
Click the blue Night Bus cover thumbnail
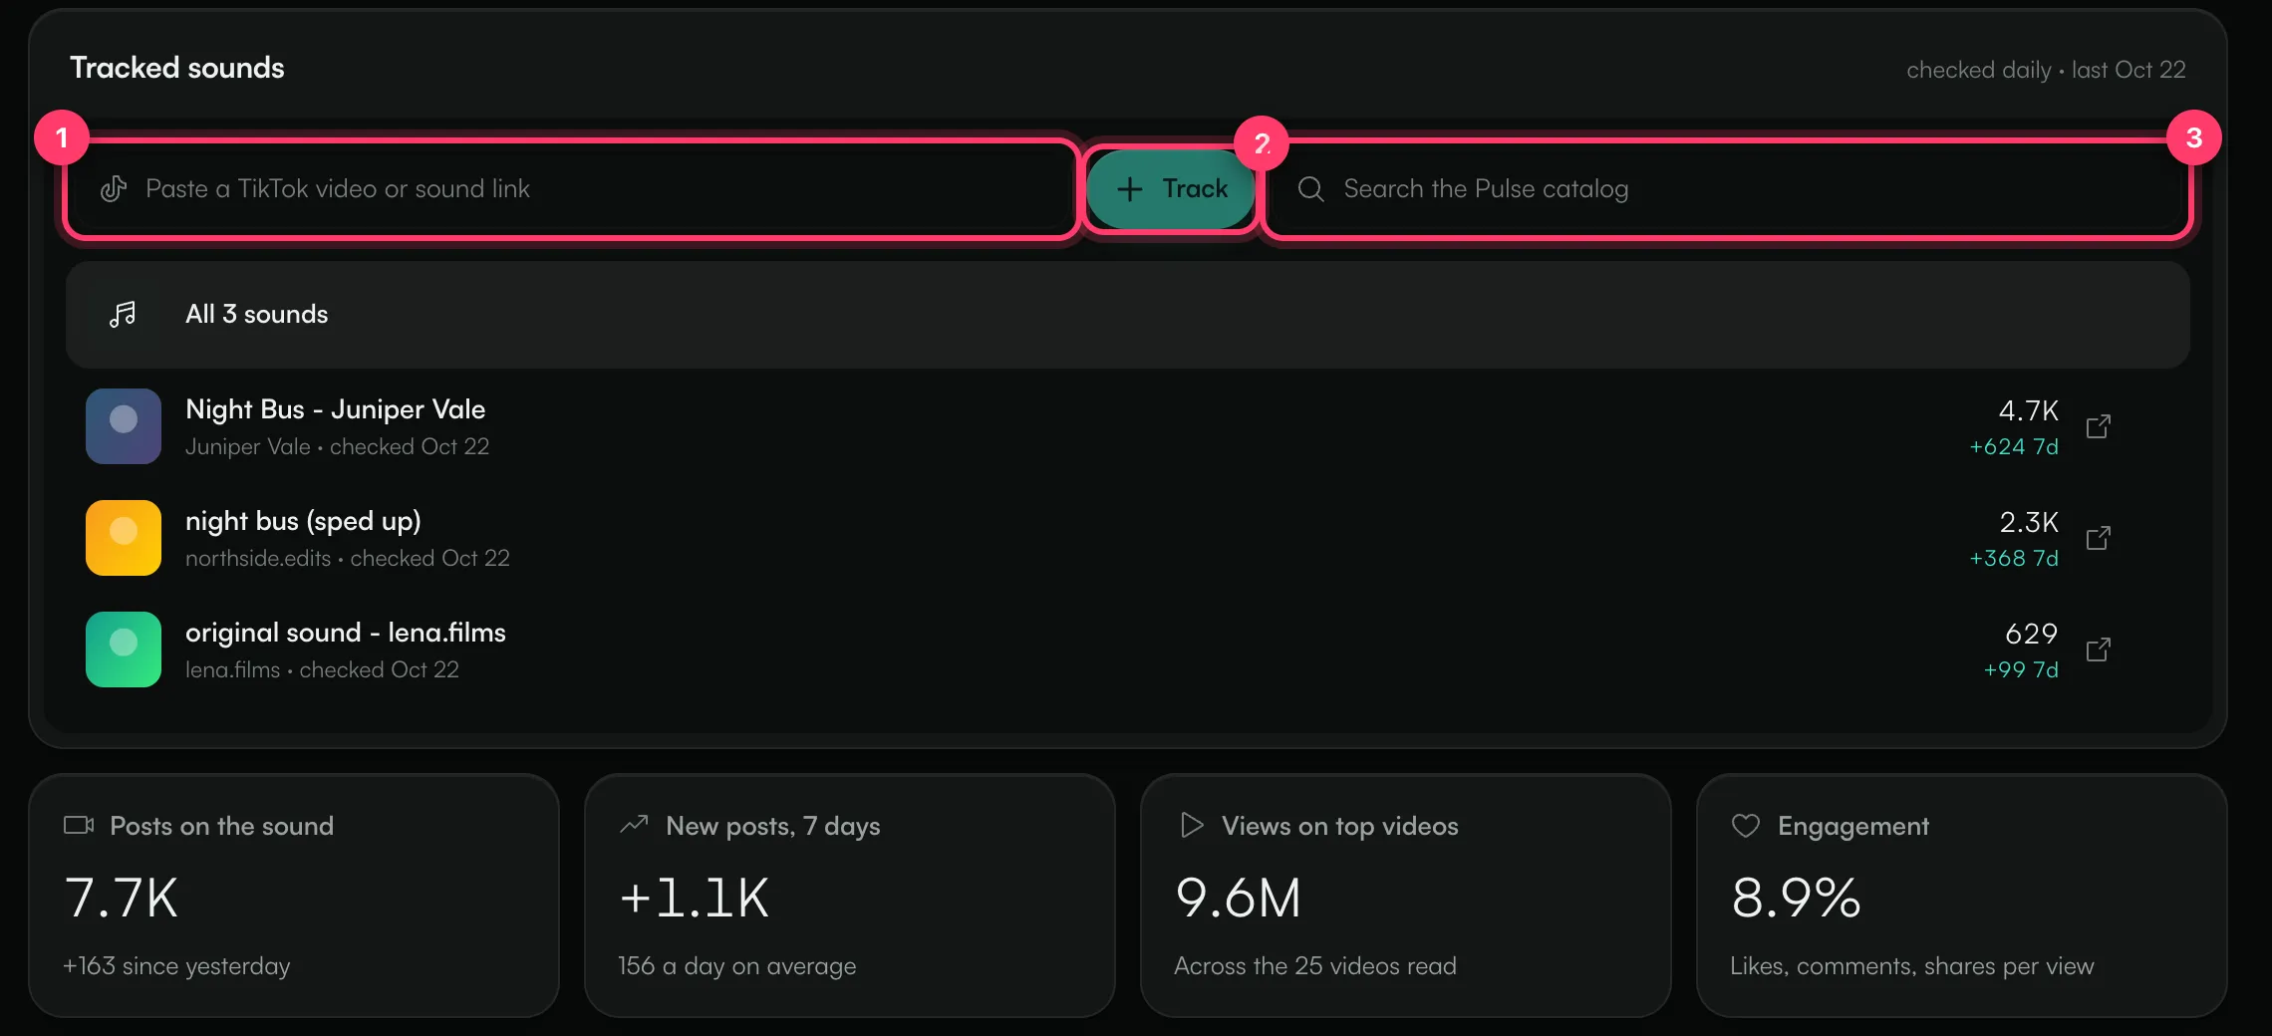click(x=124, y=426)
